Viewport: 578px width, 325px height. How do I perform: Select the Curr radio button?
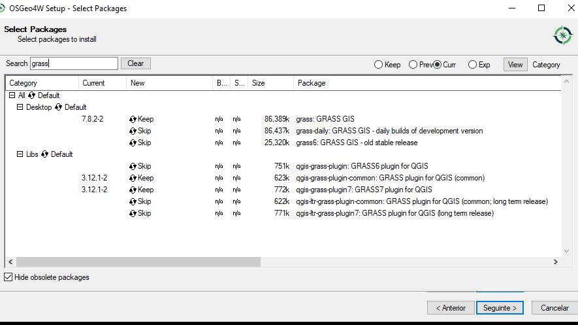437,65
